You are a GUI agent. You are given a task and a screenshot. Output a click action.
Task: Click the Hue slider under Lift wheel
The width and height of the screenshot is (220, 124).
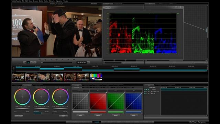click(22, 113)
